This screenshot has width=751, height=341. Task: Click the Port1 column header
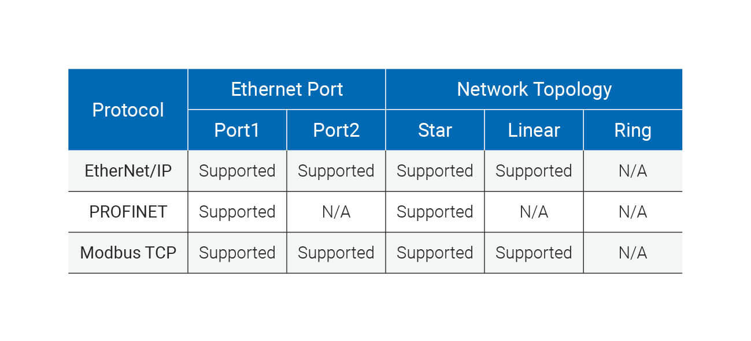pyautogui.click(x=237, y=130)
